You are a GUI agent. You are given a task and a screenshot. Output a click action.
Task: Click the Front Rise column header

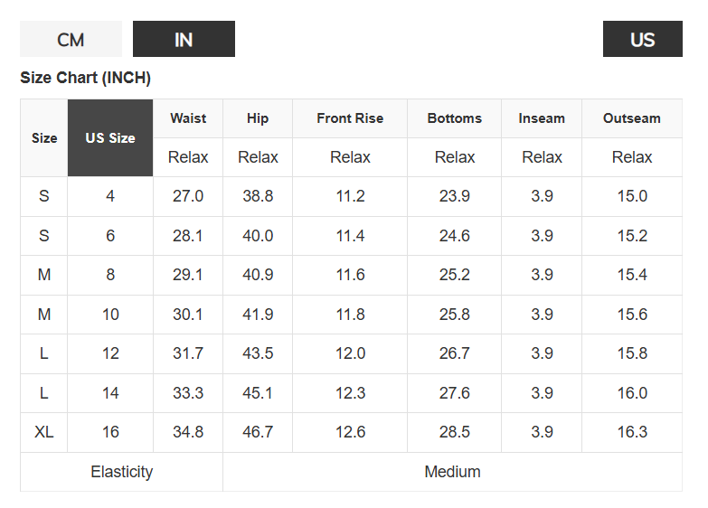click(x=350, y=118)
